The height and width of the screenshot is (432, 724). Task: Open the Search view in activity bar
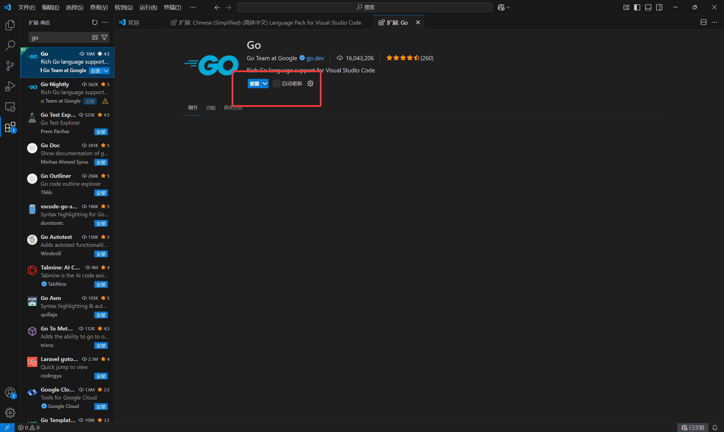click(x=10, y=45)
